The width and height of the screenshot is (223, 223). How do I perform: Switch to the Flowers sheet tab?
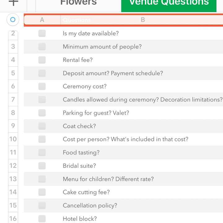(x=78, y=3)
